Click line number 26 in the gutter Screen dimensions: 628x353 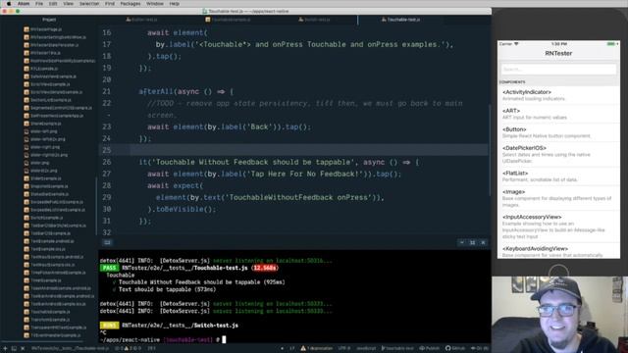pyautogui.click(x=107, y=162)
